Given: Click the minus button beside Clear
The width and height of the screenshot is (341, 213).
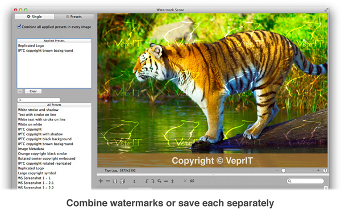Looking at the screenshot, I should pyautogui.click(x=20, y=91).
